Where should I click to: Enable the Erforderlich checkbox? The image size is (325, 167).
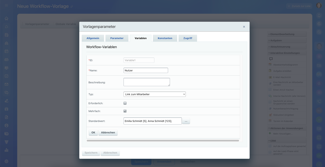(125, 103)
